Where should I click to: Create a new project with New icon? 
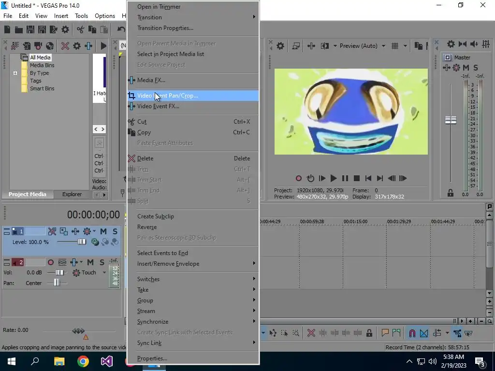tap(7, 29)
